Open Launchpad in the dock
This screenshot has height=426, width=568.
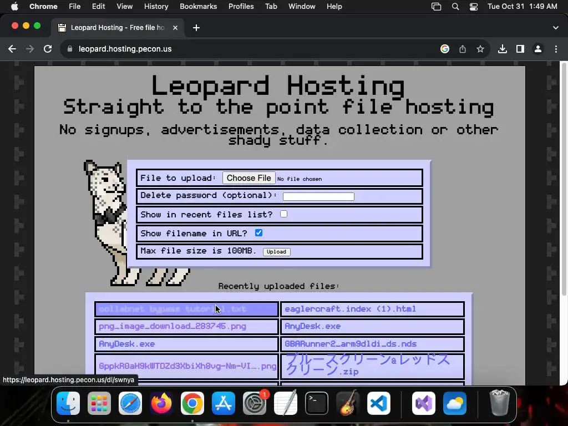99,403
